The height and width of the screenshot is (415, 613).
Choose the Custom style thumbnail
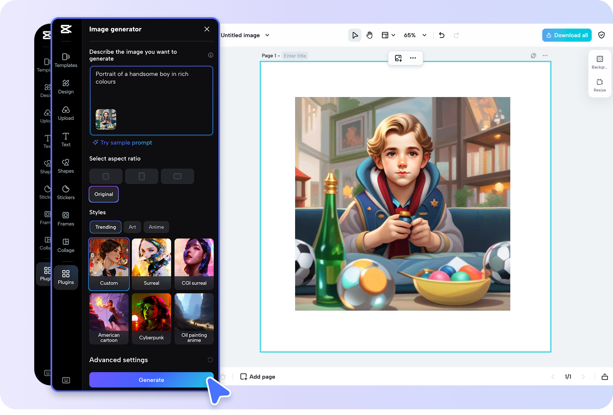[109, 264]
